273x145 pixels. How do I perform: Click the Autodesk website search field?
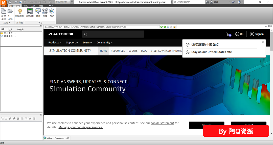(113, 34)
